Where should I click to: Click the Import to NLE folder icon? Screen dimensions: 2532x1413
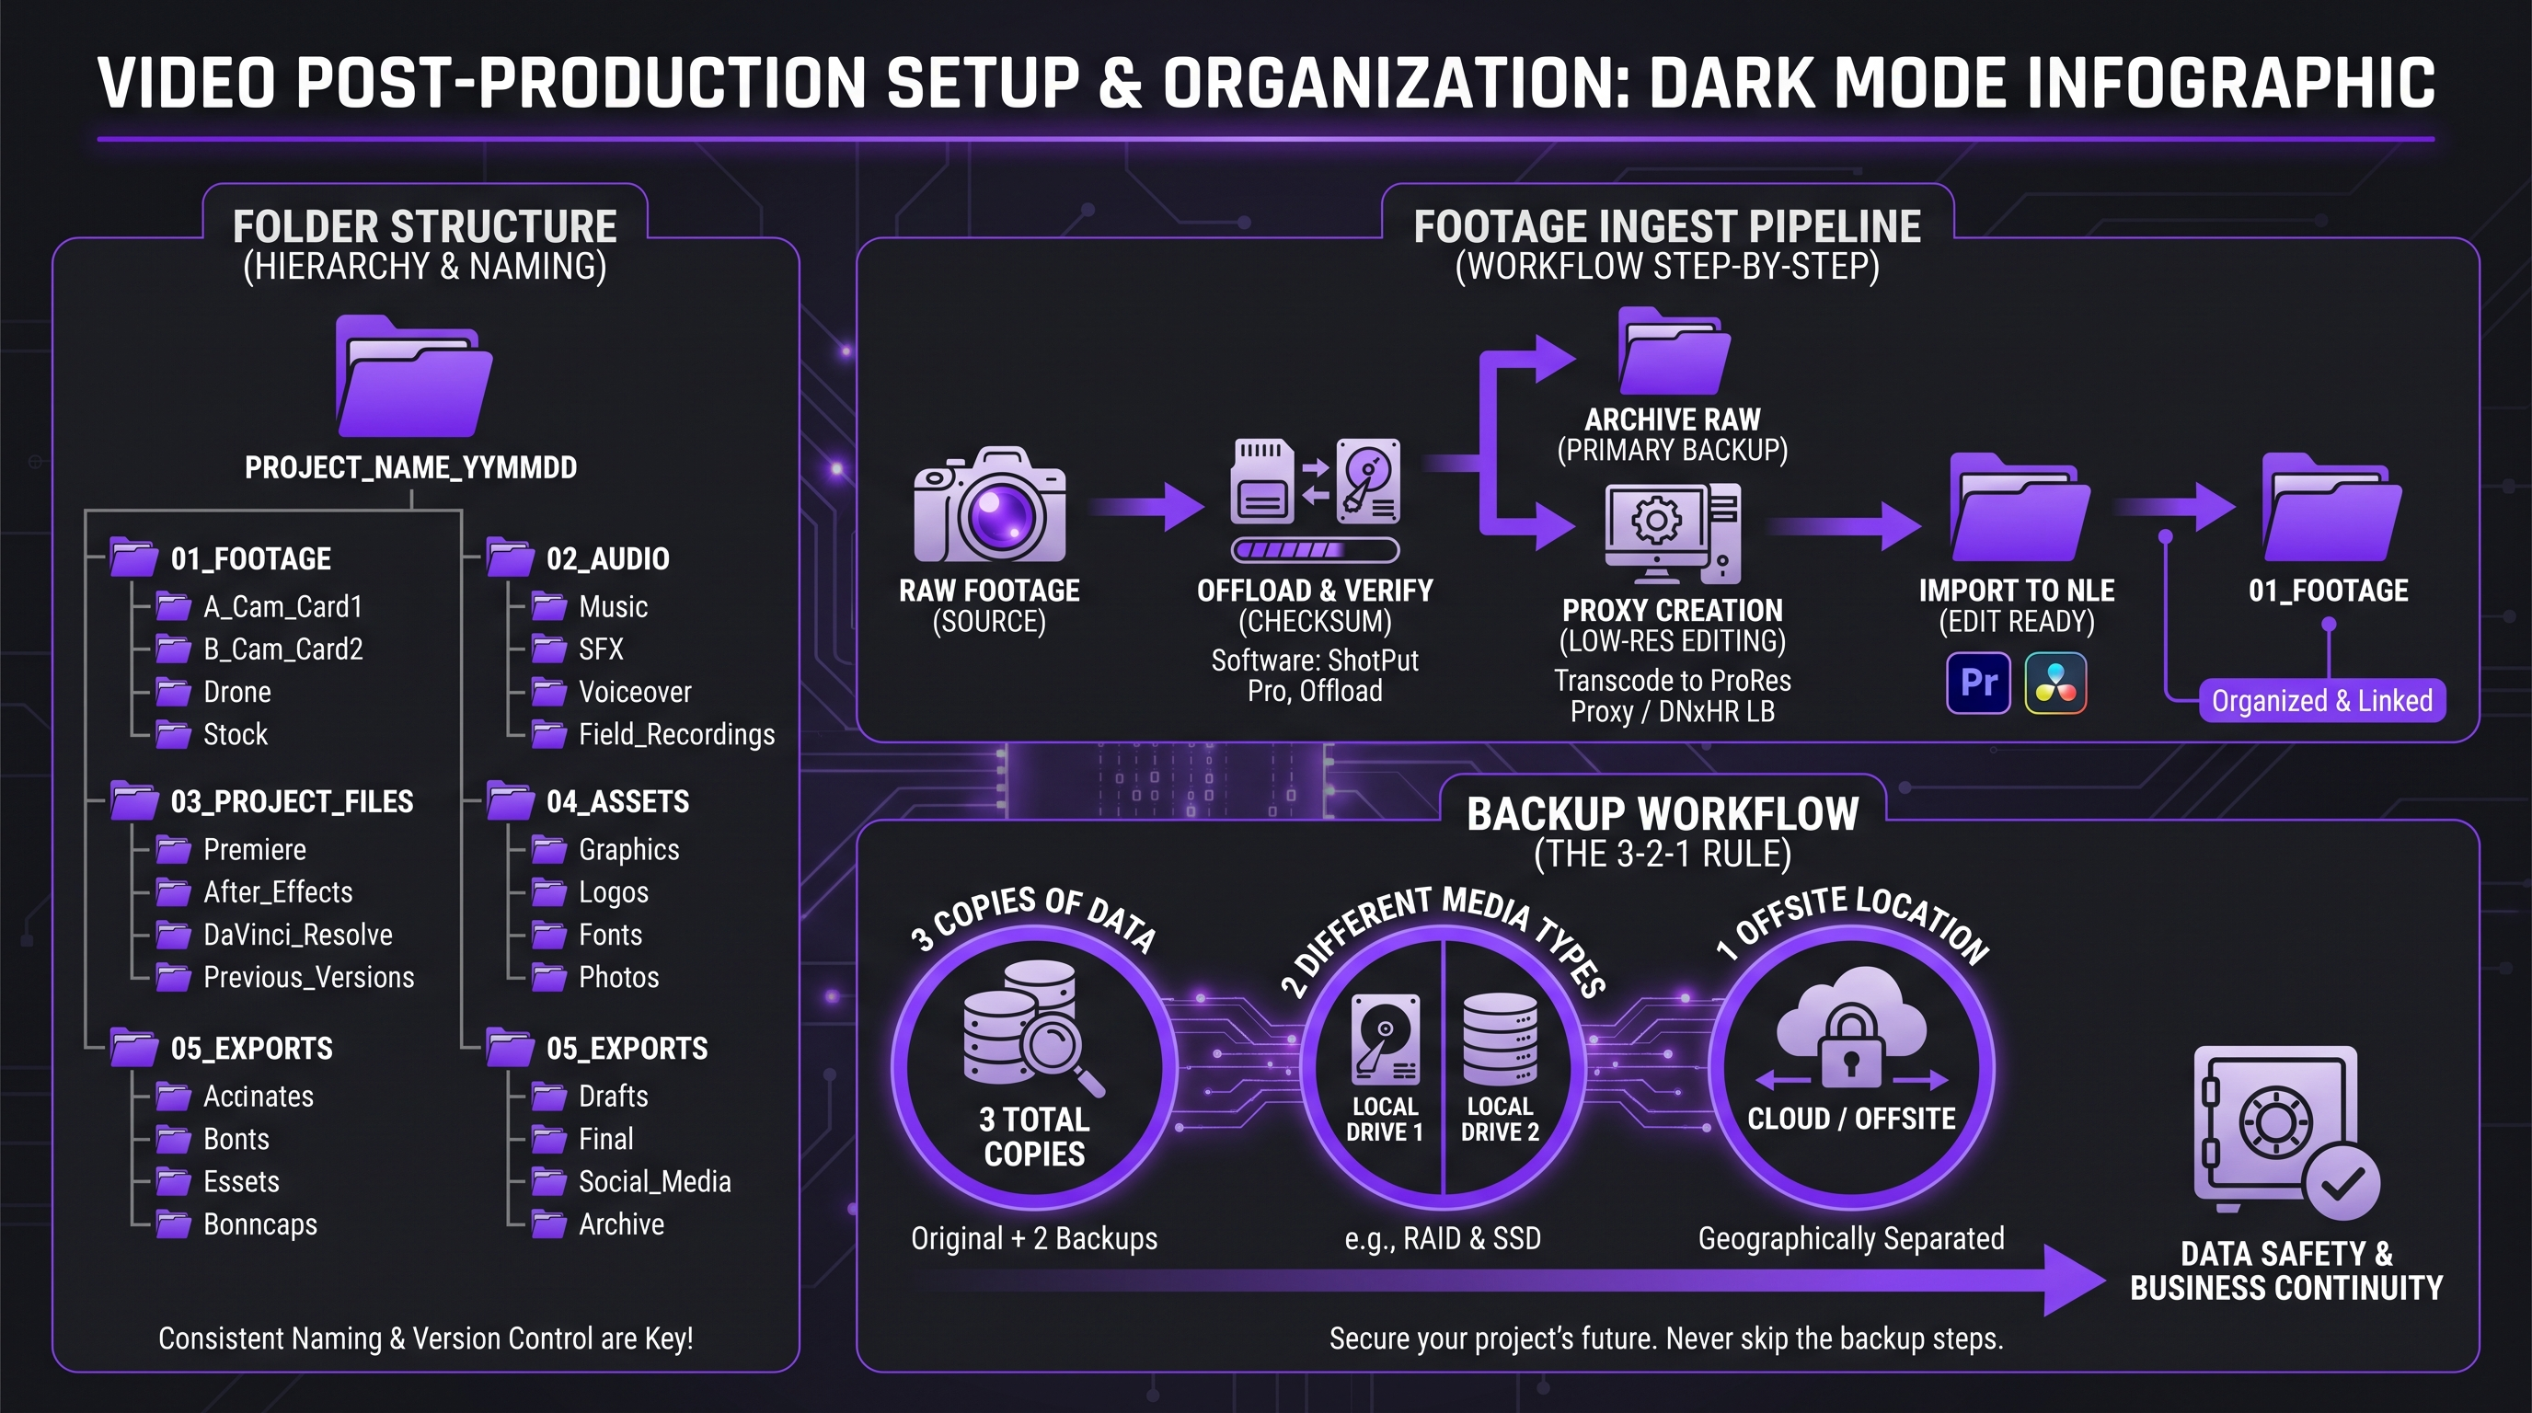click(x=2019, y=508)
